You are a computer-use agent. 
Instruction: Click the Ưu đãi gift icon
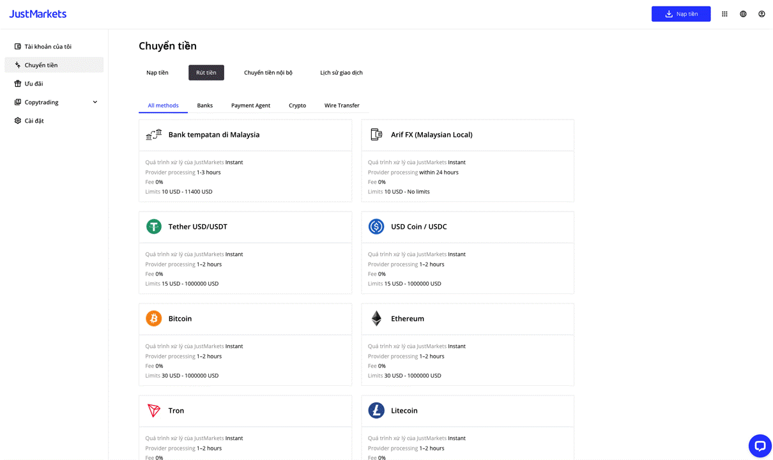pos(18,84)
